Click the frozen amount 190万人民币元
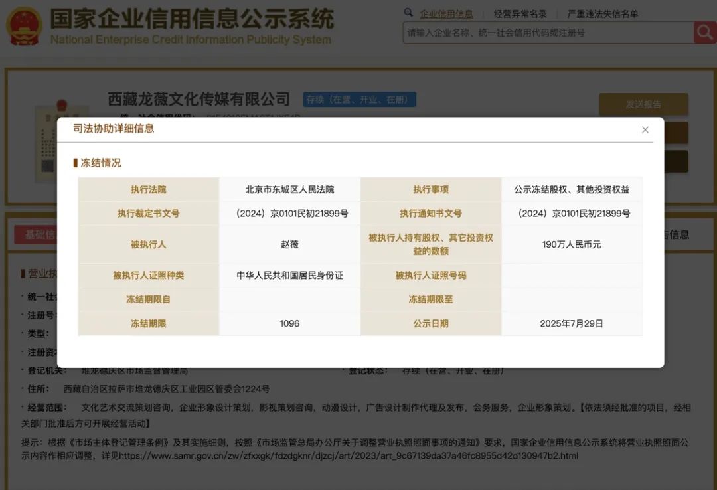 point(571,244)
